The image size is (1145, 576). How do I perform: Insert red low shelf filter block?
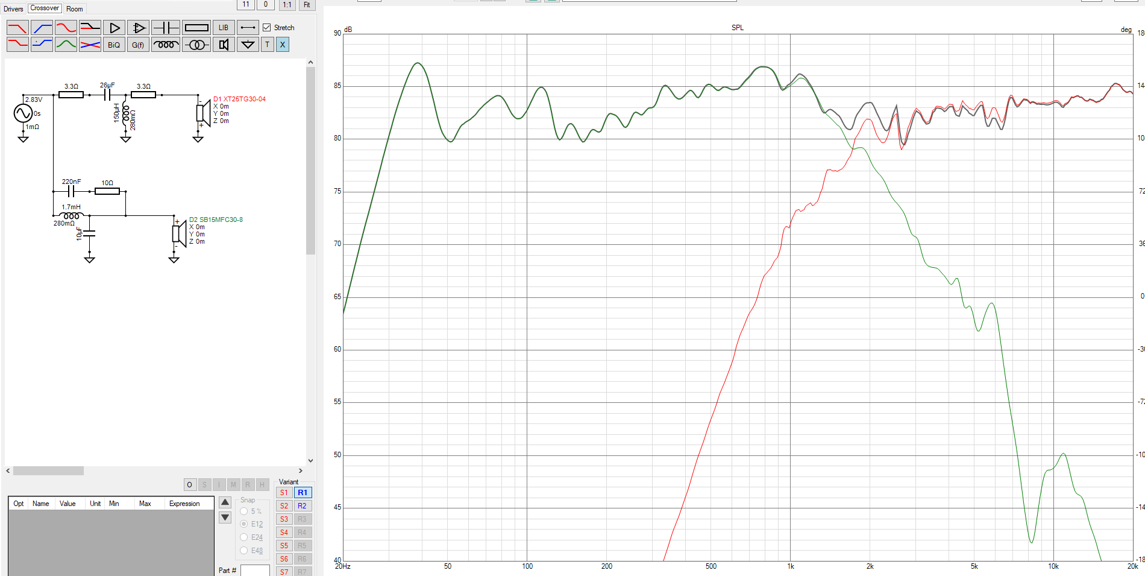17,45
